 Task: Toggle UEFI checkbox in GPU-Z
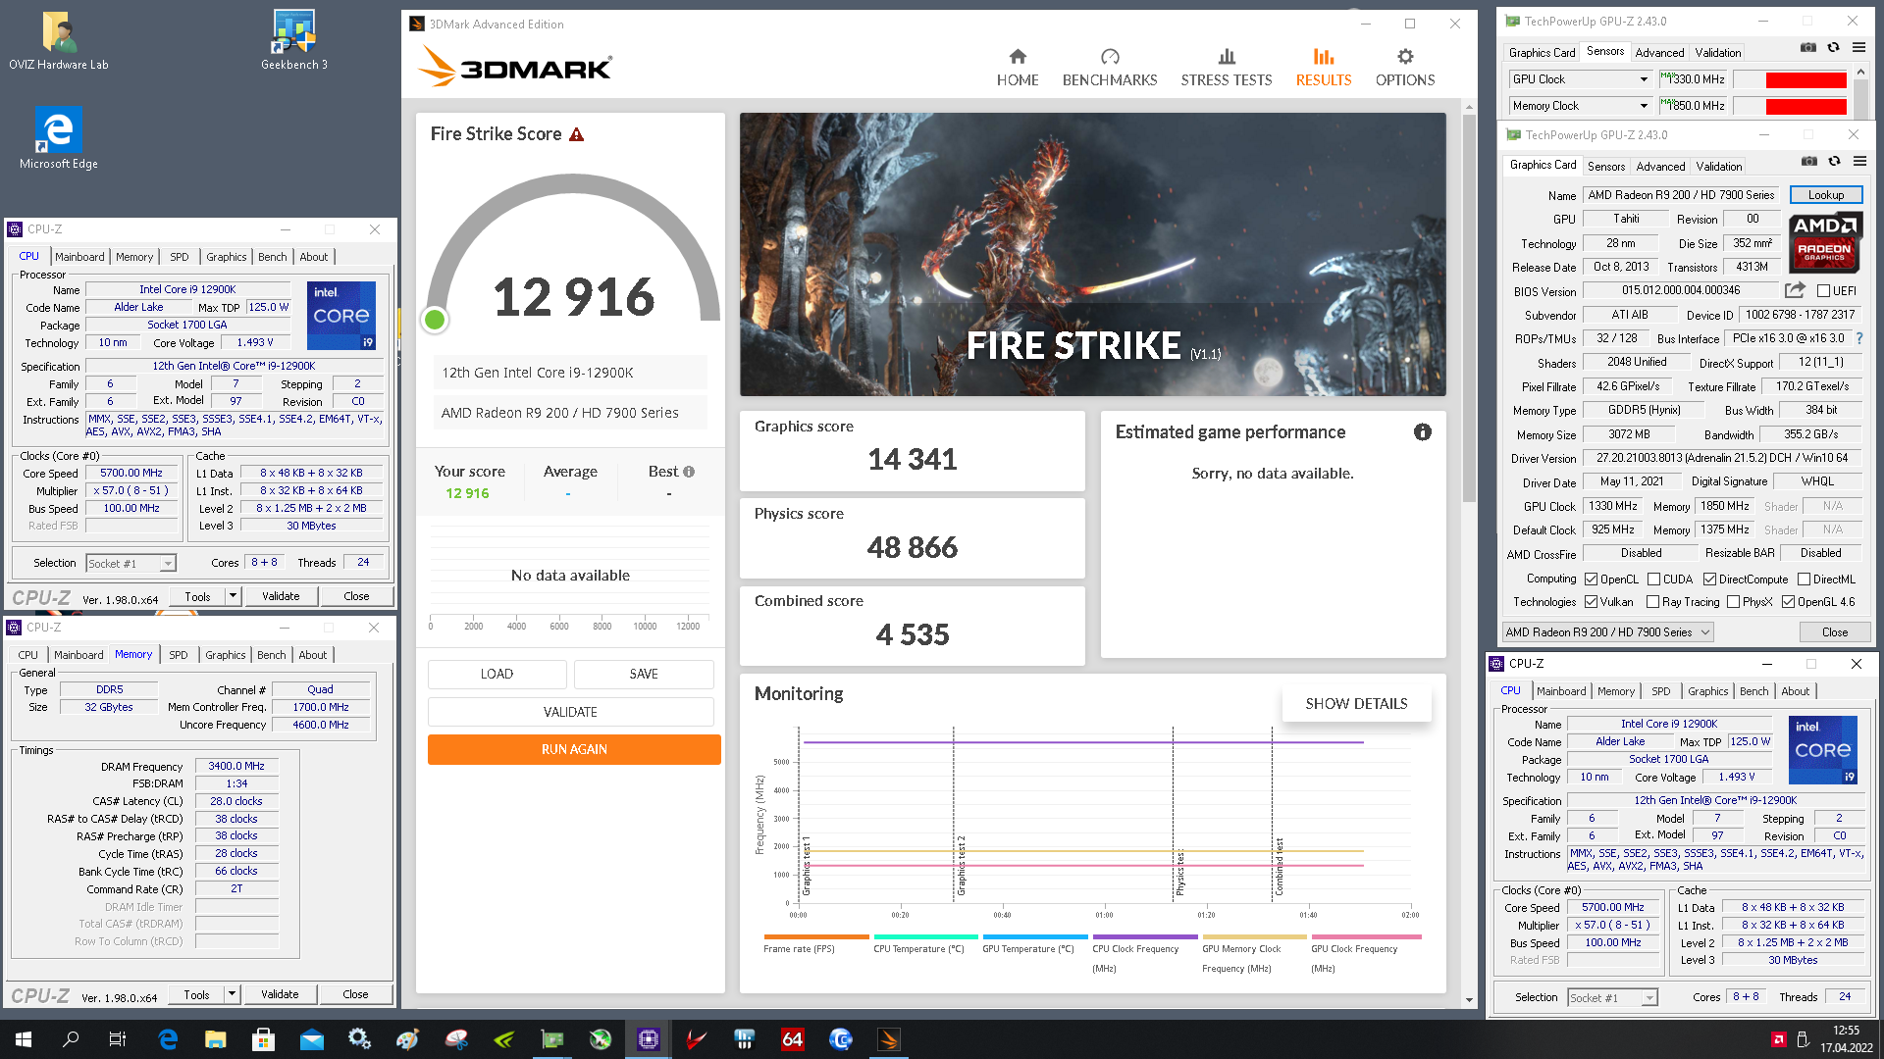click(x=1823, y=291)
